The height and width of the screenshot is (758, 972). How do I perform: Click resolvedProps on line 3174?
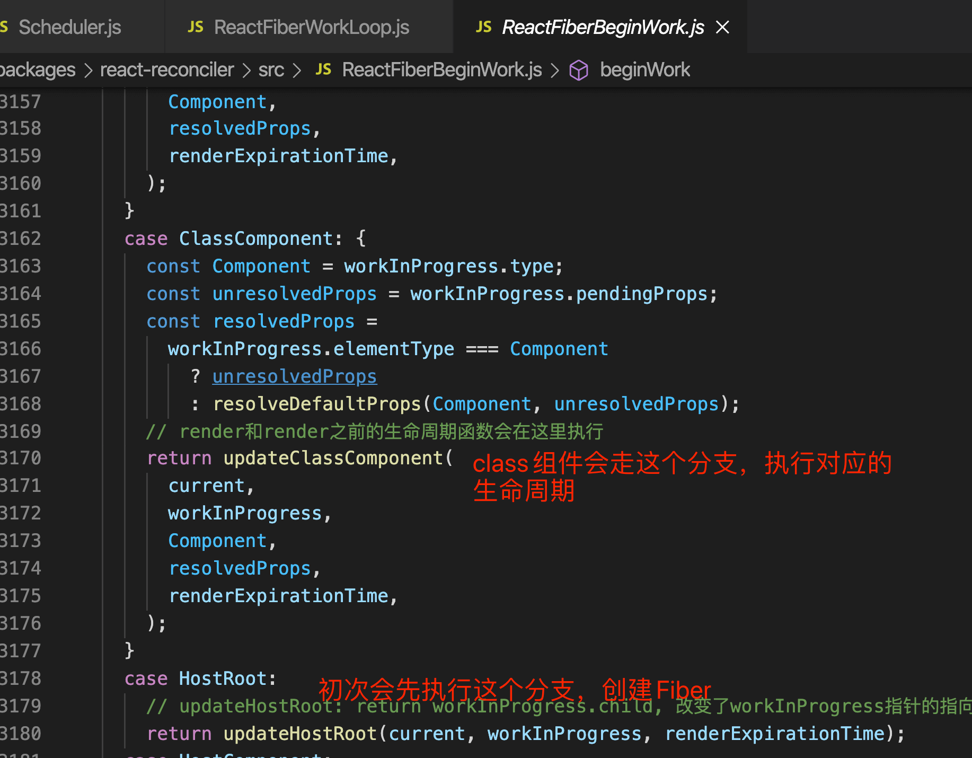tap(240, 568)
